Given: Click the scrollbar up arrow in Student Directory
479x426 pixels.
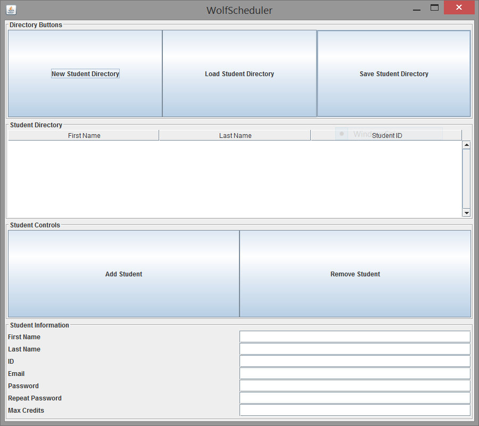Looking at the screenshot, I should (x=466, y=144).
